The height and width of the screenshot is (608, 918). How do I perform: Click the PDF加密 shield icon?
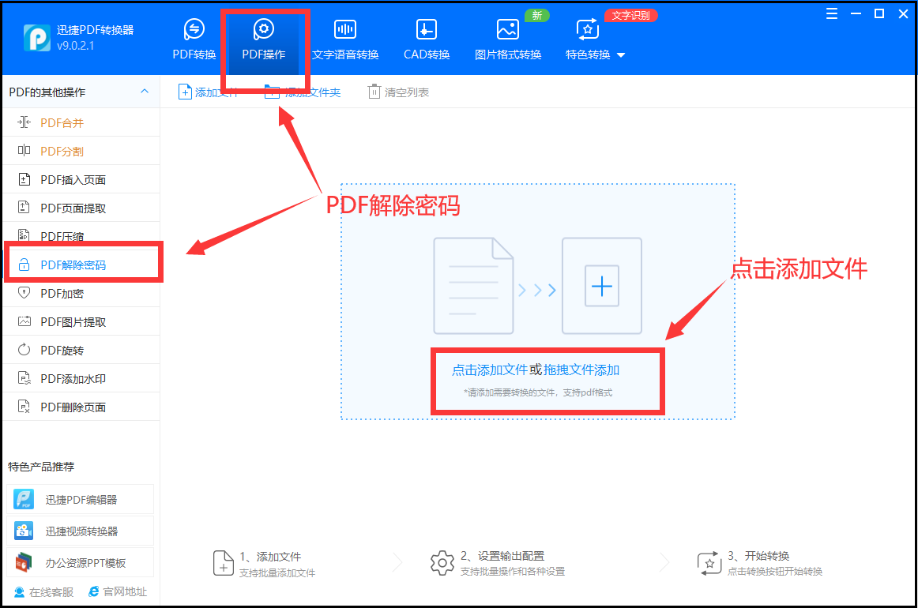(24, 293)
